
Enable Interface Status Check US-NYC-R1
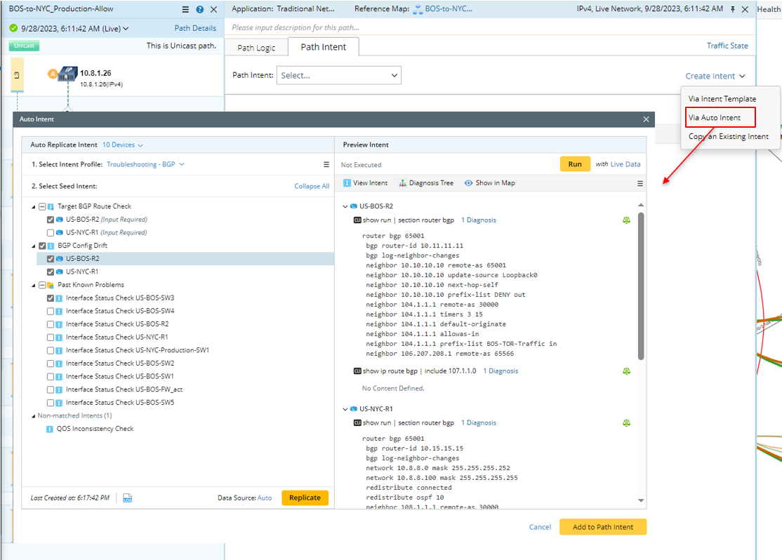coord(50,337)
